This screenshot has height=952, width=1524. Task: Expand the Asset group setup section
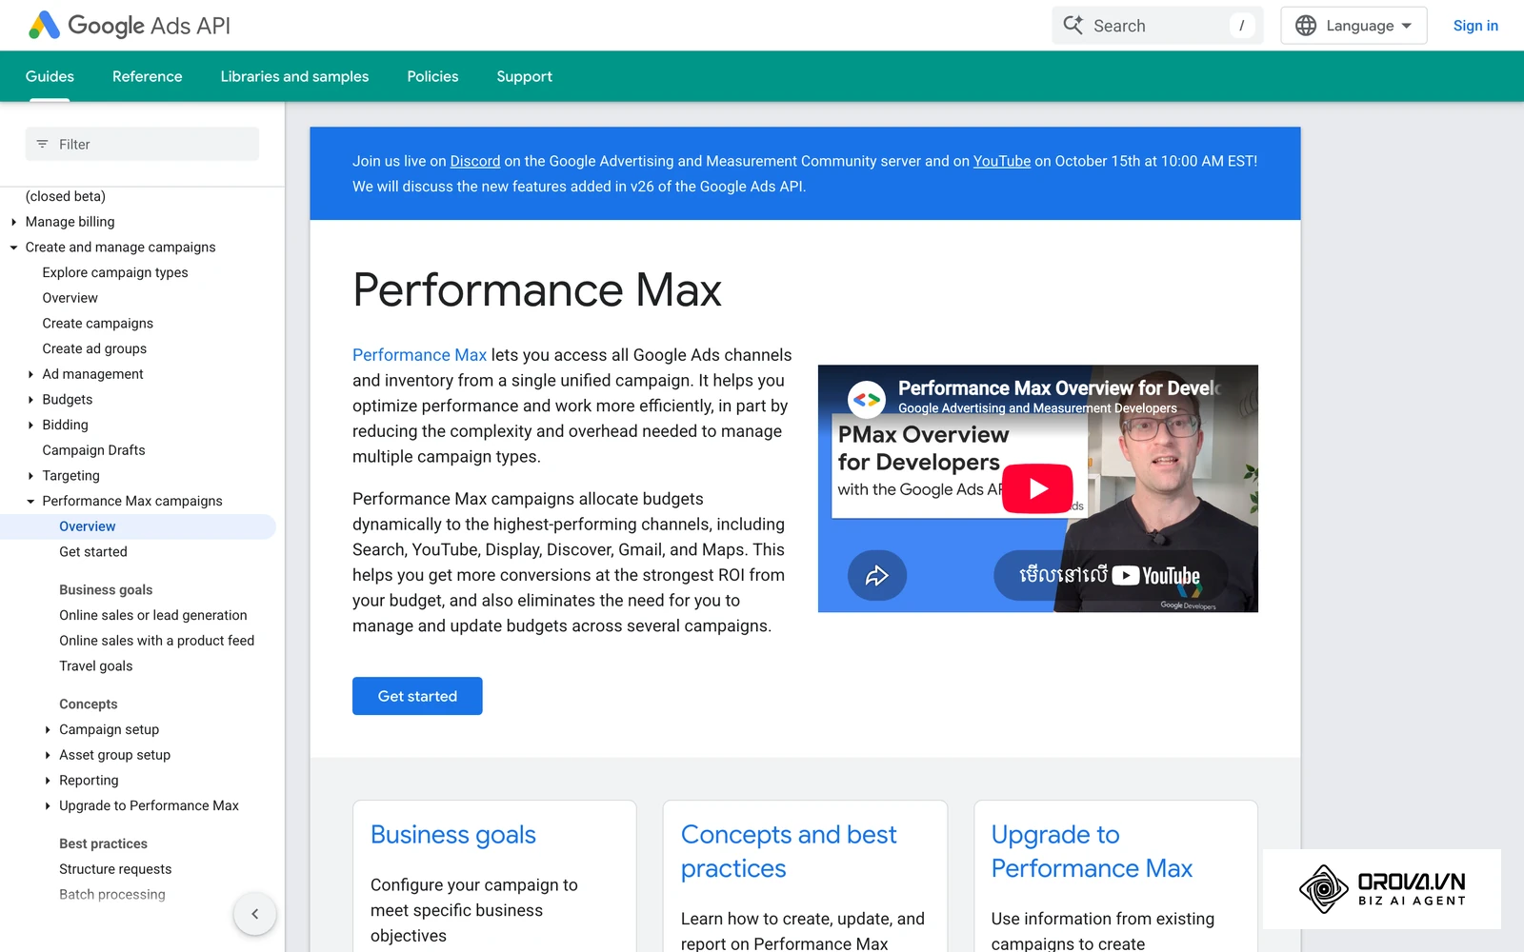48,755
